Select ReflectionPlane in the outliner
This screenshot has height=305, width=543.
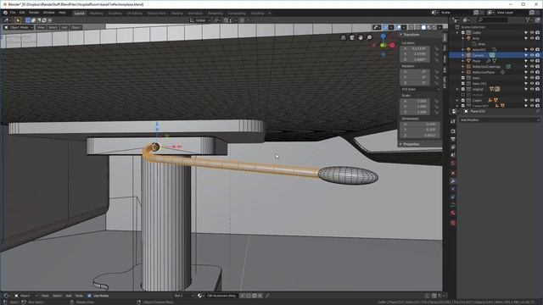pyautogui.click(x=484, y=72)
